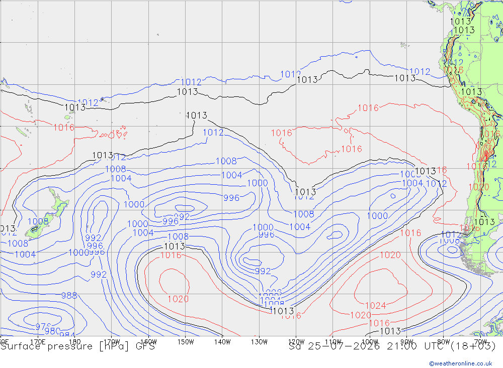
Task: Click the 1008 label over New Zealand
Action: coord(38,221)
